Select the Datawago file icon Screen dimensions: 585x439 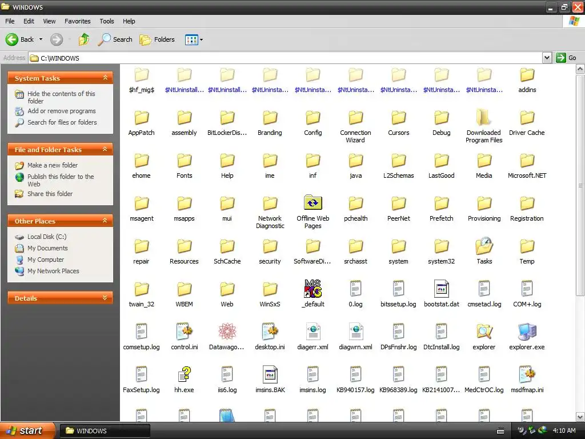coord(227,337)
